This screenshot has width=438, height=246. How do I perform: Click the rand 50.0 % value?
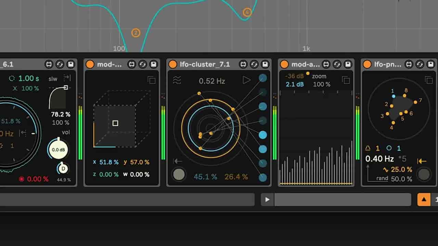401,179
